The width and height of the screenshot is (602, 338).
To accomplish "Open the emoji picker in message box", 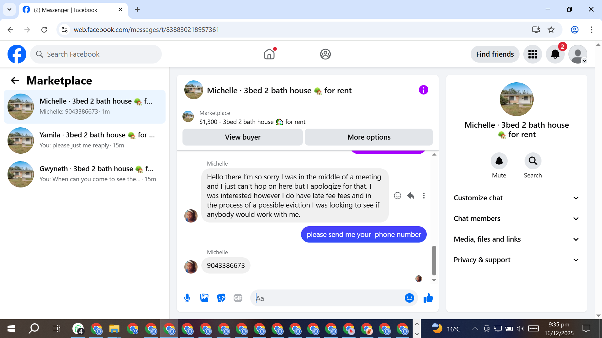I will [x=409, y=298].
